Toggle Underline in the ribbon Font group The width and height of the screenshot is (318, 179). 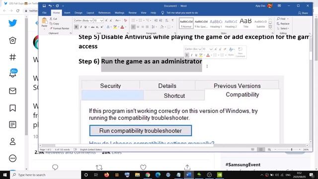[85, 27]
